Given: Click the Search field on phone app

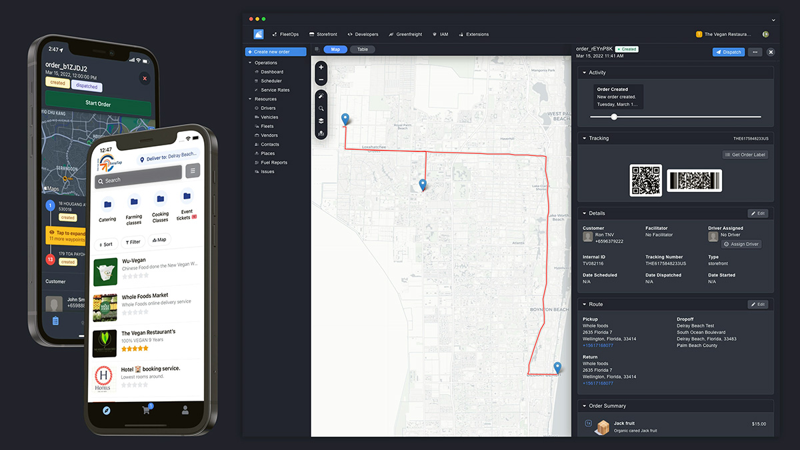Looking at the screenshot, I should point(139,177).
